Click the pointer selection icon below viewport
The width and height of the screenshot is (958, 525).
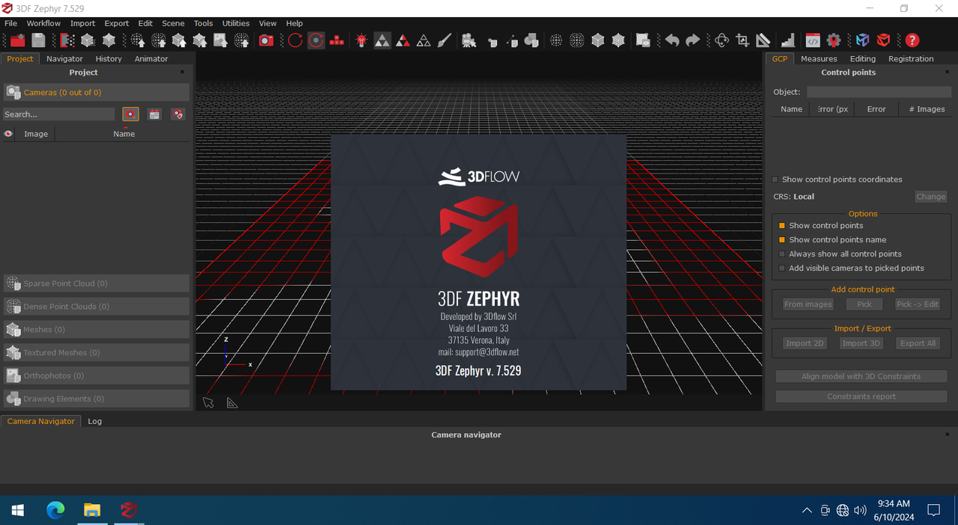tap(208, 402)
